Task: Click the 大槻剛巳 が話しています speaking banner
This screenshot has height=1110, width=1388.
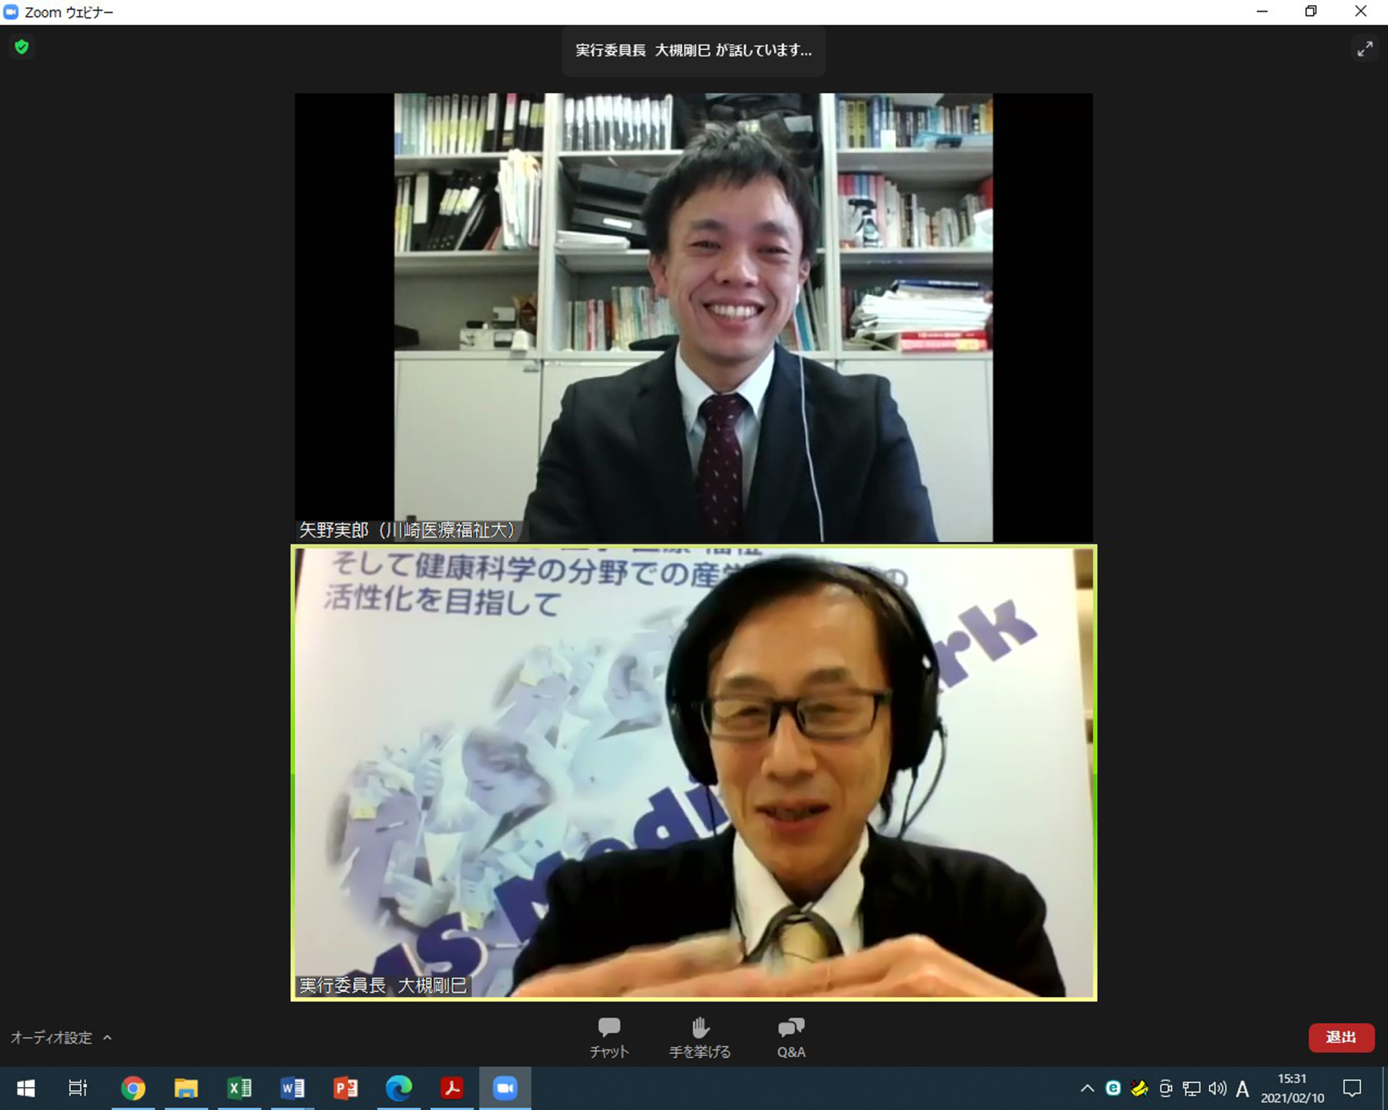Action: pyautogui.click(x=693, y=51)
